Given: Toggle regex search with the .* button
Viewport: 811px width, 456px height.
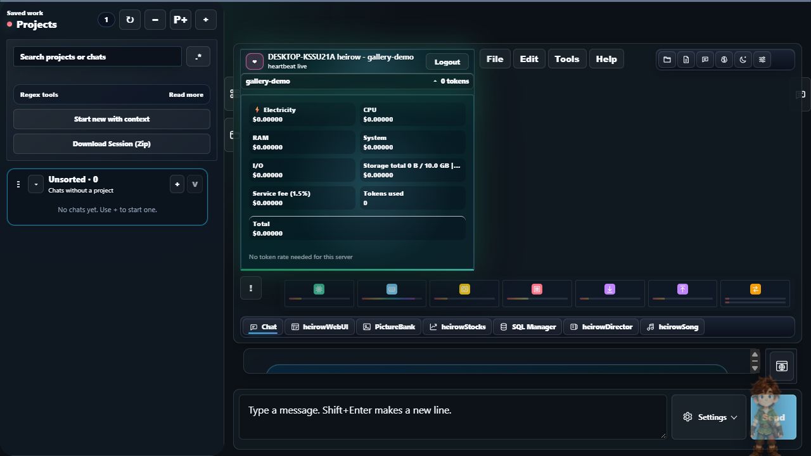Looking at the screenshot, I should 198,56.
